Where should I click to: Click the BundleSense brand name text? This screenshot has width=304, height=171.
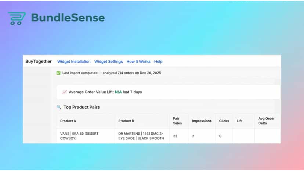68,18
